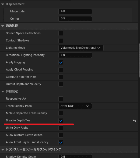This screenshot has height=158, width=140.
Task: Collapse the 透過処理 section
Action: [3, 26]
